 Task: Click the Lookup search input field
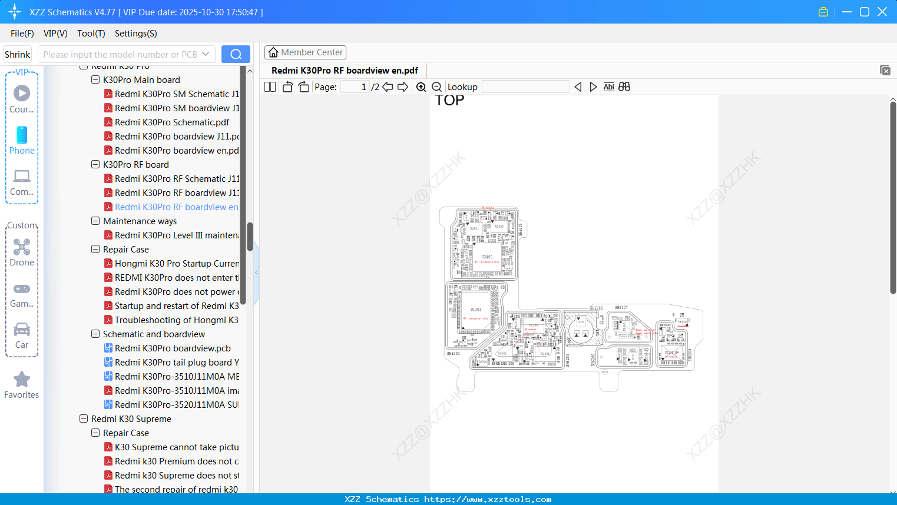click(x=526, y=87)
